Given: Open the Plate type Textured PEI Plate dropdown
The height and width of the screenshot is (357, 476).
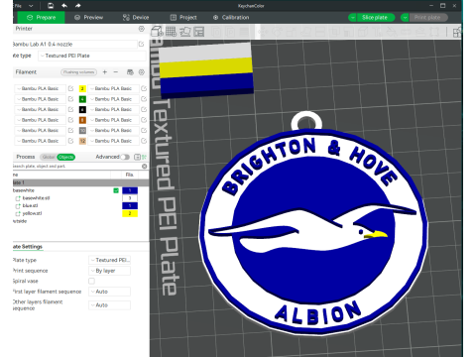Looking at the screenshot, I should 91,56.
